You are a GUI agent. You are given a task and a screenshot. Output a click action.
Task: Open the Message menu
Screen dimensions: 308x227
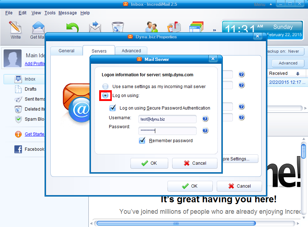click(68, 13)
